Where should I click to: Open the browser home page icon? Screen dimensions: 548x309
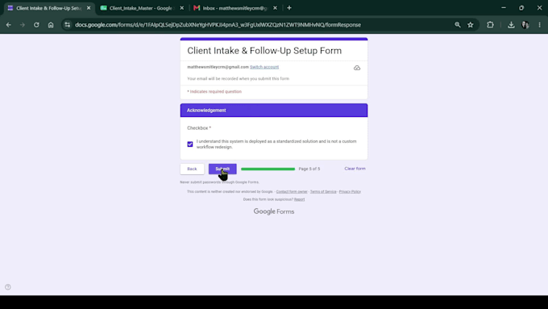click(51, 25)
